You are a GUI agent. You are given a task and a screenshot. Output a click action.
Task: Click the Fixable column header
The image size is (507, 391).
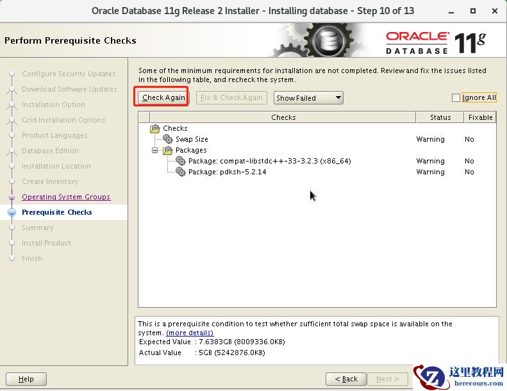[480, 117]
